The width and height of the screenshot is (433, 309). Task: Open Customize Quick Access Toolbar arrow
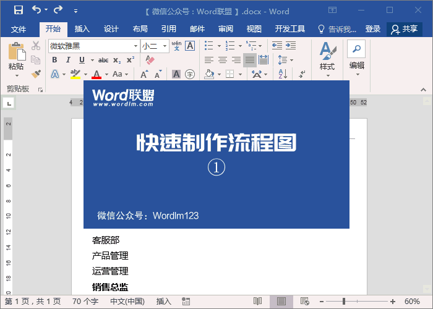(x=75, y=11)
